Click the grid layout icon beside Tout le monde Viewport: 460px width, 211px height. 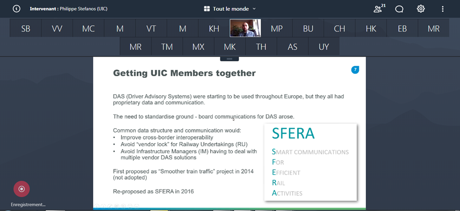click(x=207, y=9)
